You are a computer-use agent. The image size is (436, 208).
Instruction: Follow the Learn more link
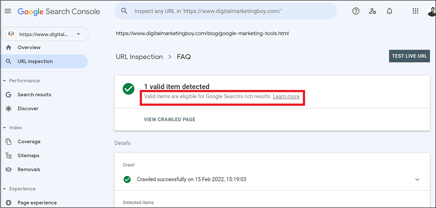286,97
